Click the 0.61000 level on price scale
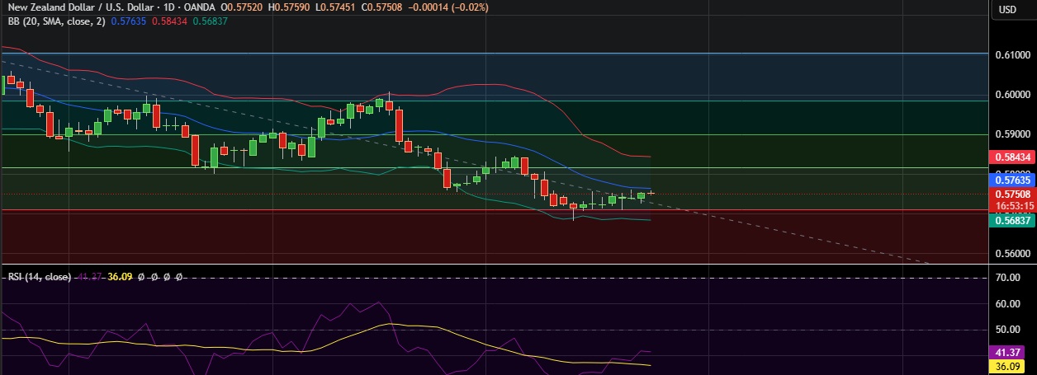1037x375 pixels. 1014,54
